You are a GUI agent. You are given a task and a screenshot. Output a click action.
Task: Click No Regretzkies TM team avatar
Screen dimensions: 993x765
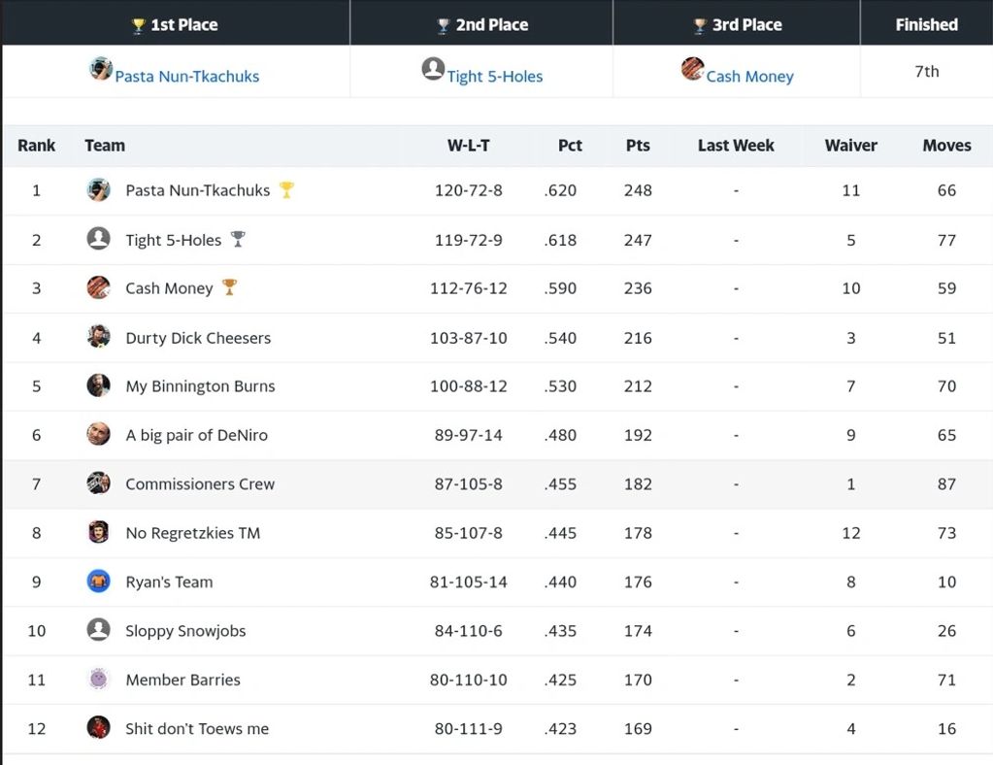coord(98,532)
